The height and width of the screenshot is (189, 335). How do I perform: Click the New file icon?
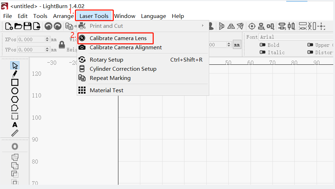[x=9, y=26]
